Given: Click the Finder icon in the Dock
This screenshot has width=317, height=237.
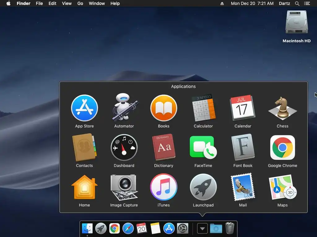Looking at the screenshot, I should click(x=87, y=229).
